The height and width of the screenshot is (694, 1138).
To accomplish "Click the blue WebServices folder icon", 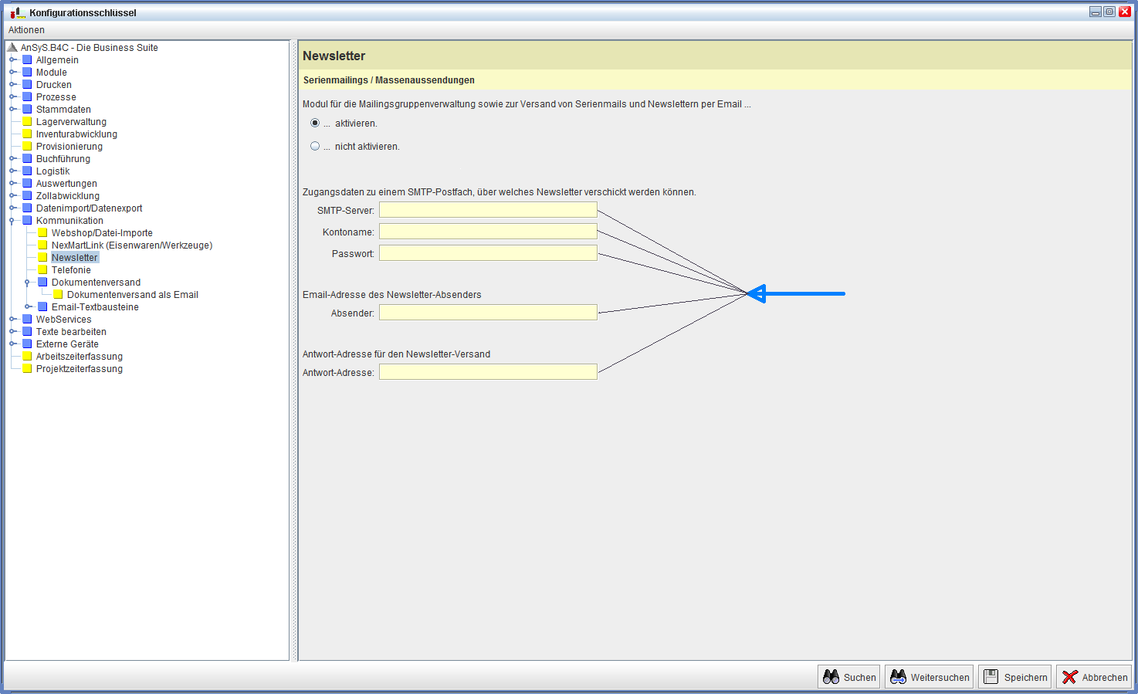I will pyautogui.click(x=27, y=320).
